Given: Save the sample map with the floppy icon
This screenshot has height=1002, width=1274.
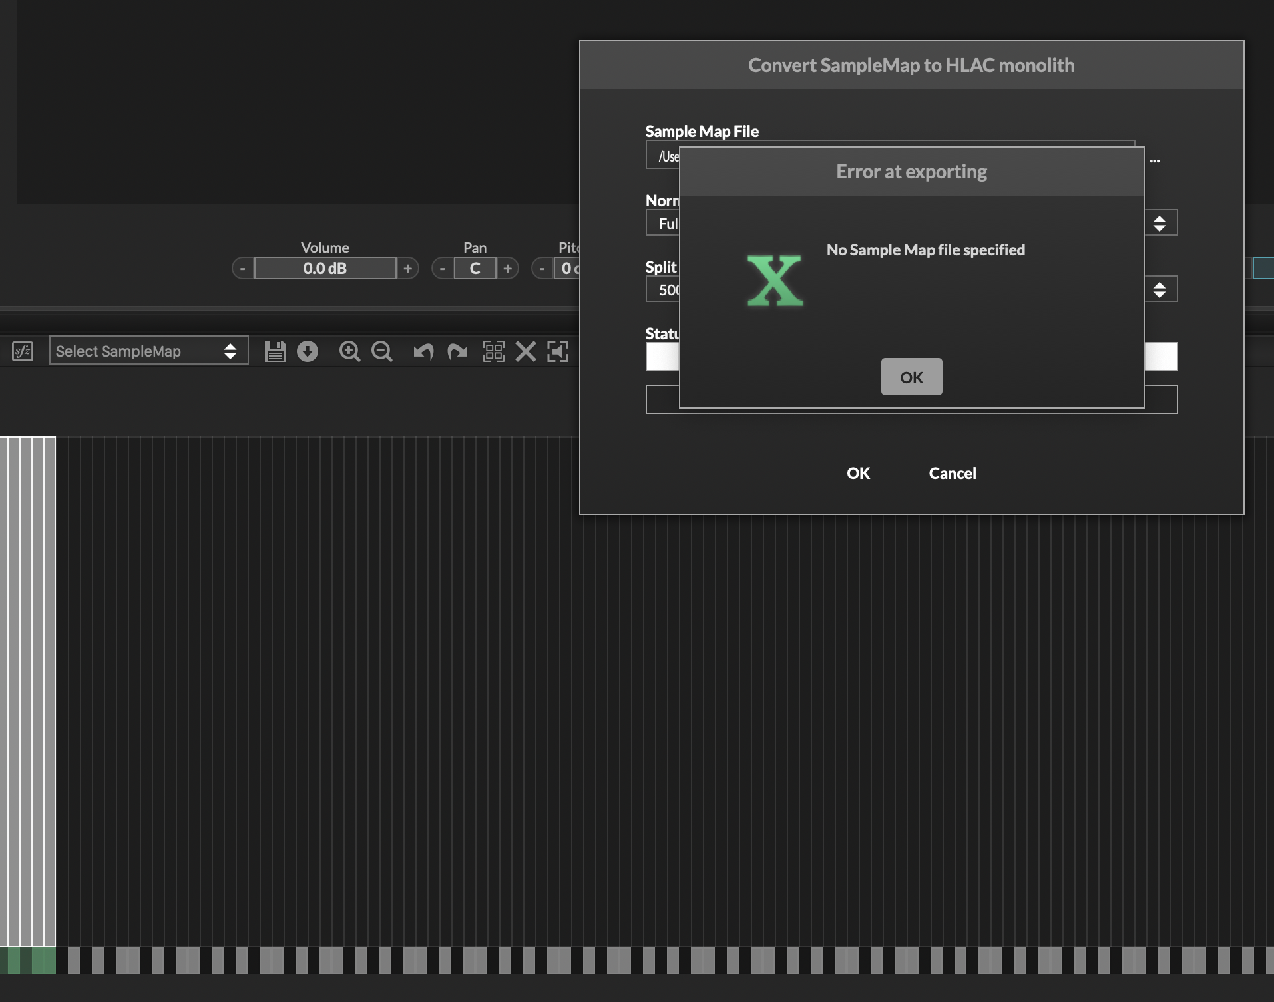Looking at the screenshot, I should [x=275, y=351].
